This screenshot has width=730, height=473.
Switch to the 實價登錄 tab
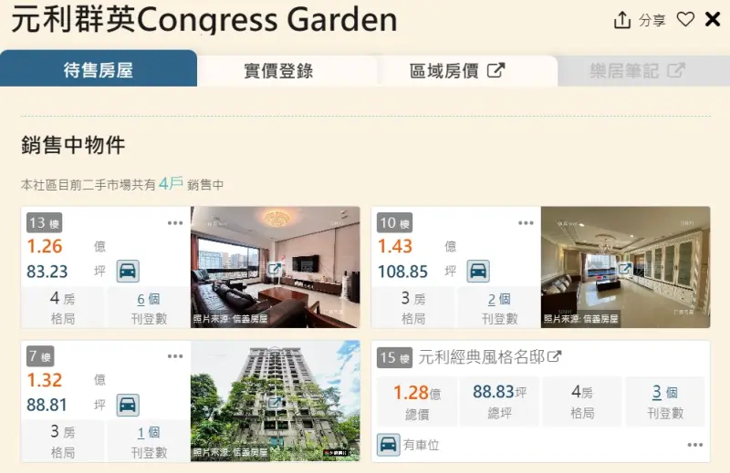click(x=278, y=71)
